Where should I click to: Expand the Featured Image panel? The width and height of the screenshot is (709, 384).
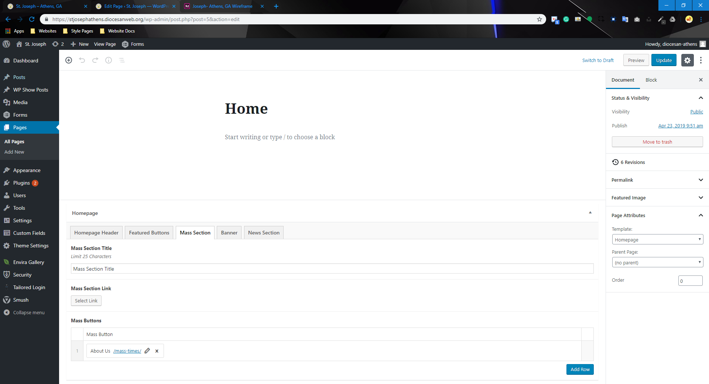click(x=701, y=198)
